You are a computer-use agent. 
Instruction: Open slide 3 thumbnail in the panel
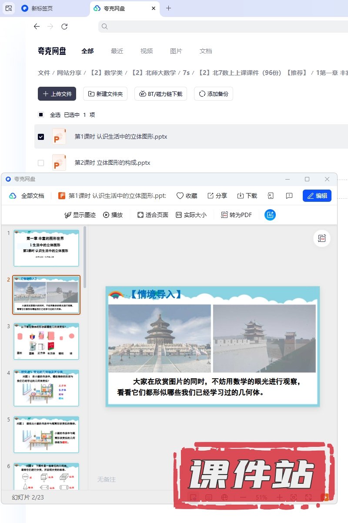tap(47, 341)
